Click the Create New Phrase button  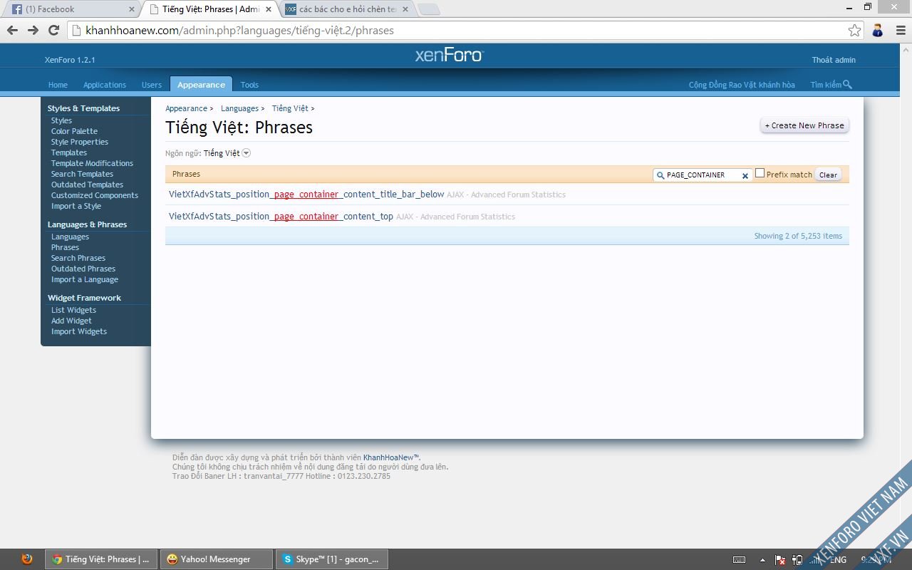click(x=804, y=125)
